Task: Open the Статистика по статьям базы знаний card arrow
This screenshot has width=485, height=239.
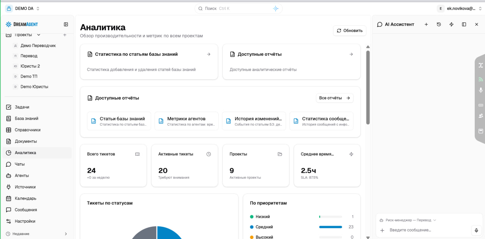Action: pos(208,54)
